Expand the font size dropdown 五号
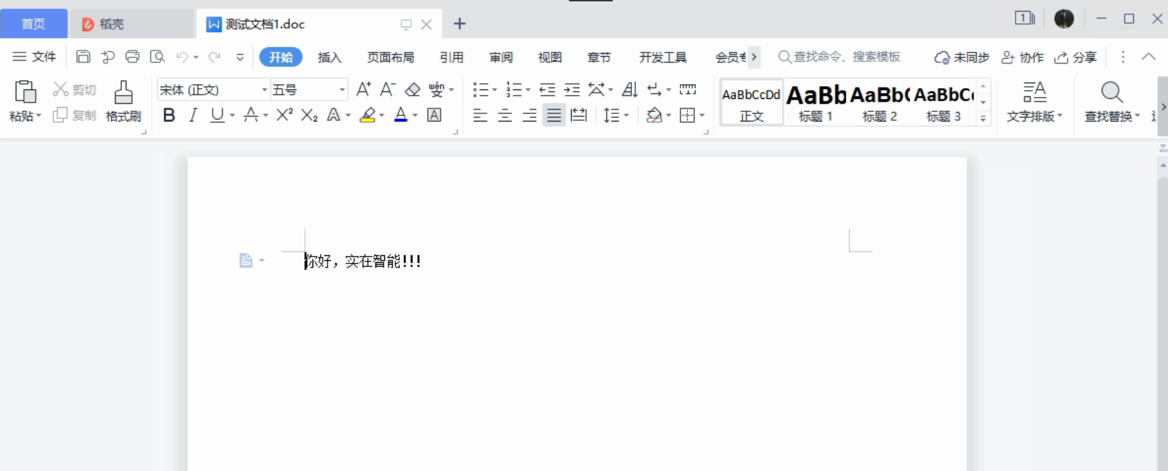 [x=342, y=89]
